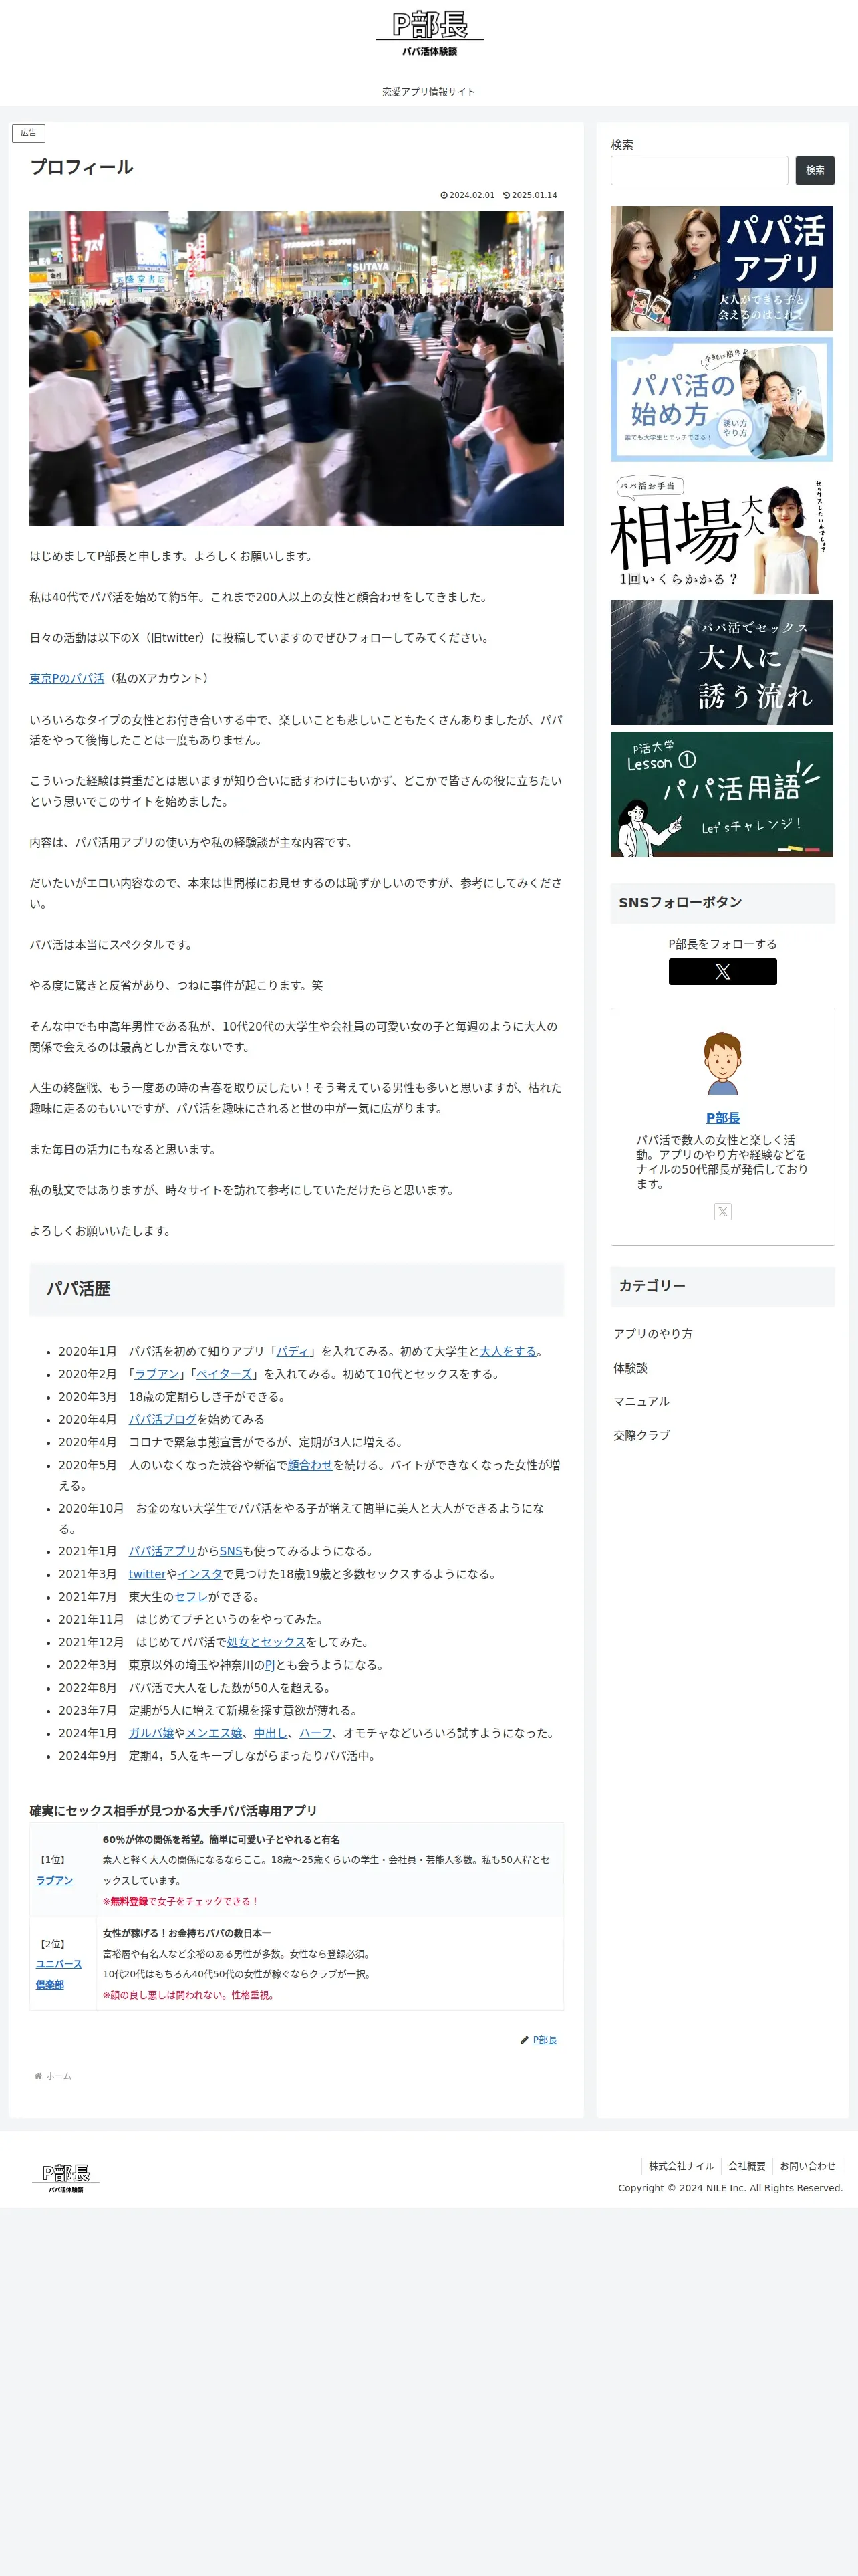Click the ガルバ嬢 link
This screenshot has height=2576, width=858.
(151, 1733)
